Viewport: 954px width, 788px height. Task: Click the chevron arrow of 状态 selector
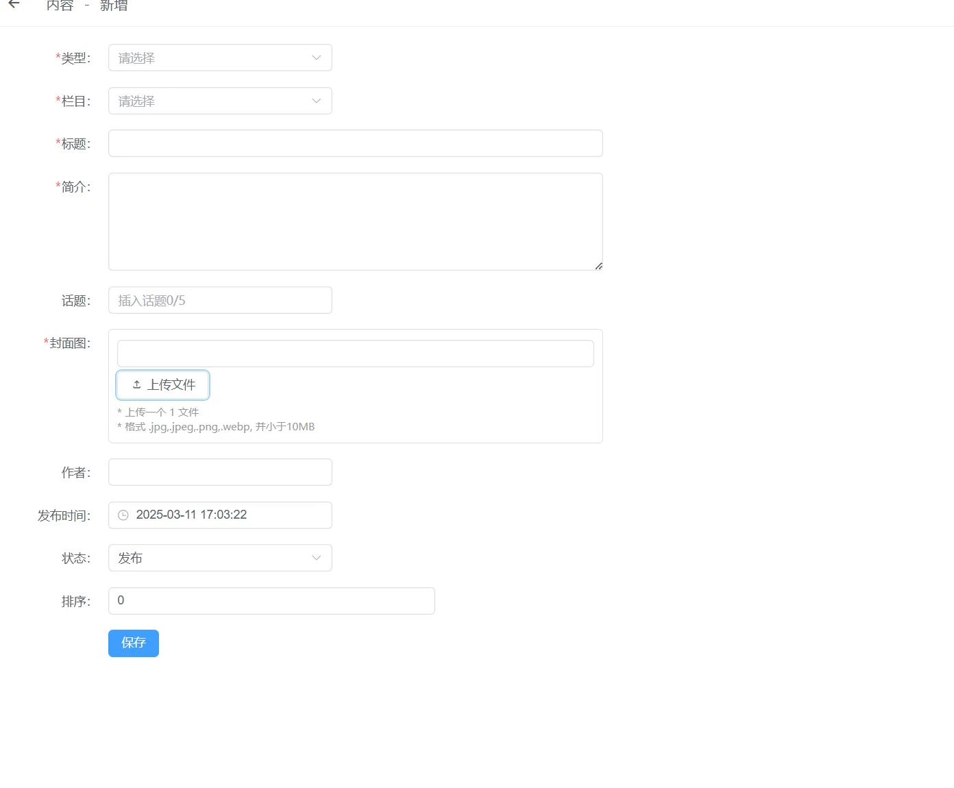click(x=316, y=558)
